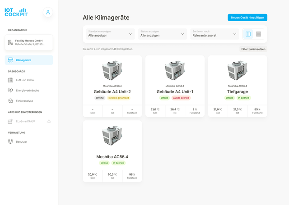Click the Energieverbräuche icon

click(10, 90)
